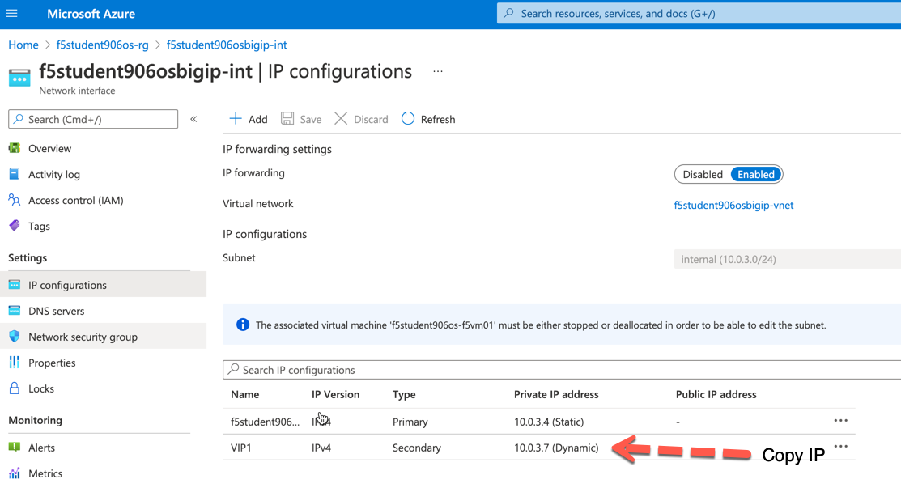Viewport: 901px width, 488px height.
Task: Click the Activity log icon
Action: [x=15, y=173]
